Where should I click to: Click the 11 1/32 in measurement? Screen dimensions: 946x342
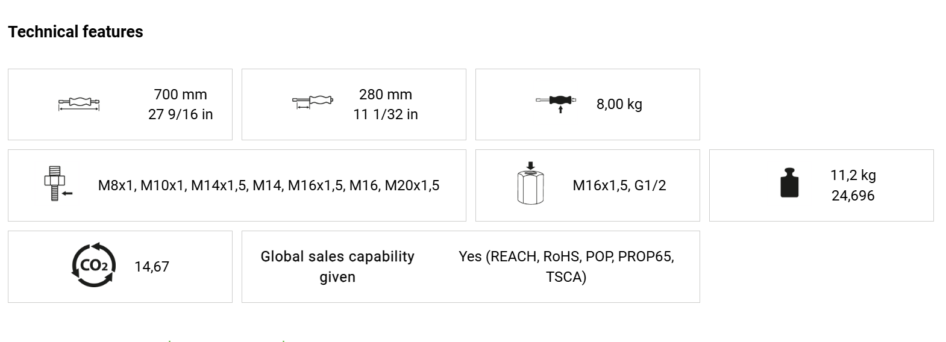pyautogui.click(x=386, y=114)
